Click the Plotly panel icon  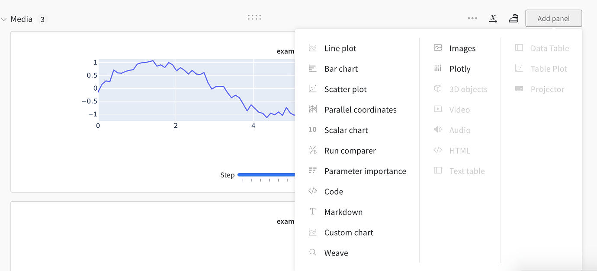coord(437,68)
